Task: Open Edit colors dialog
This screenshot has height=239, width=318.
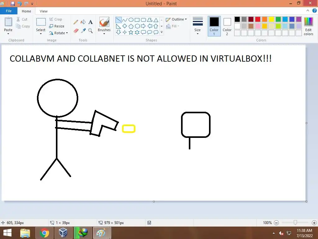Action: coord(308,26)
